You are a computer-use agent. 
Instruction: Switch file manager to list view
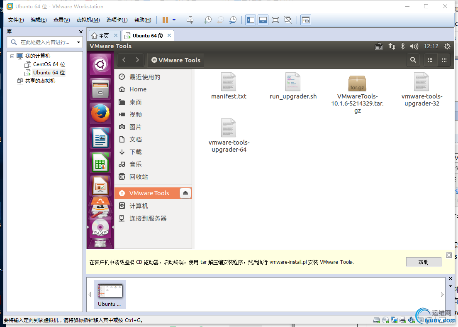point(430,60)
